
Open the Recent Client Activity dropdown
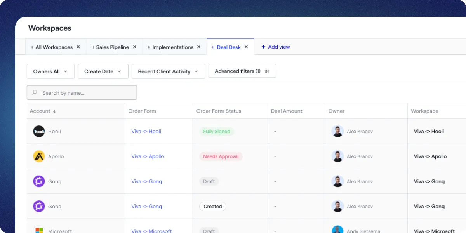pos(169,71)
